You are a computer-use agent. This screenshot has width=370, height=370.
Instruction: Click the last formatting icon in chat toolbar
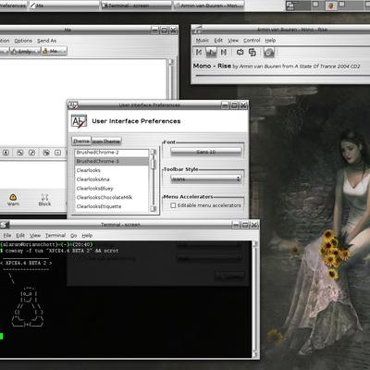pos(57,153)
